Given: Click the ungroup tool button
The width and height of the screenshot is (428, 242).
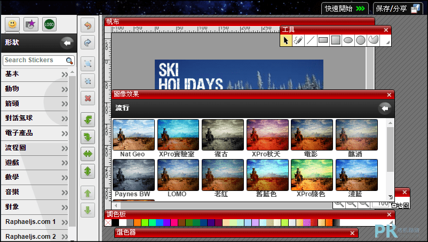Looking at the screenshot, I should [88, 81].
